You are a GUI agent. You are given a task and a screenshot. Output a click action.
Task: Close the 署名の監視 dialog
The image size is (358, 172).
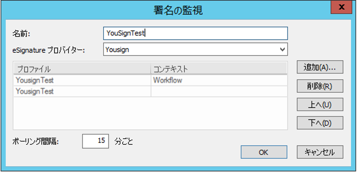pos(342,7)
